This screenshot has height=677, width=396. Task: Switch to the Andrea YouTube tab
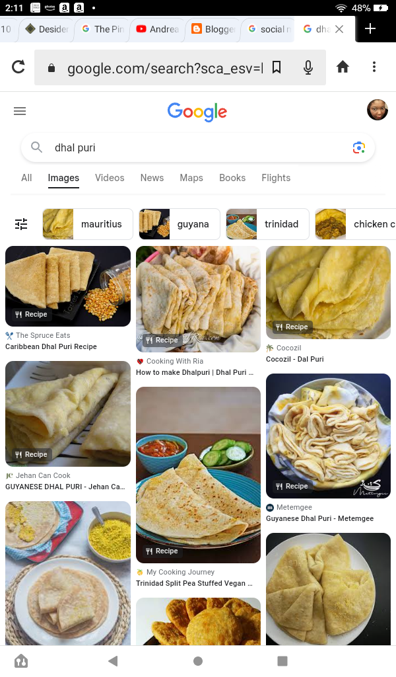tap(157, 29)
